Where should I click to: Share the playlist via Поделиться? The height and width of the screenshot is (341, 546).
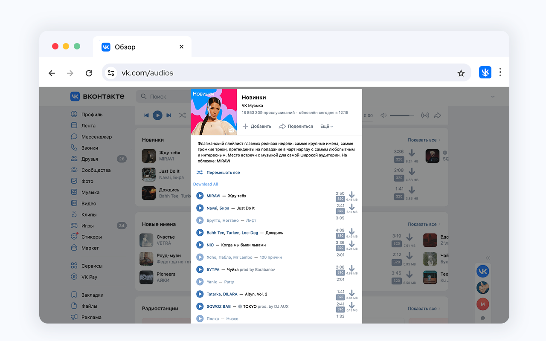pos(296,126)
